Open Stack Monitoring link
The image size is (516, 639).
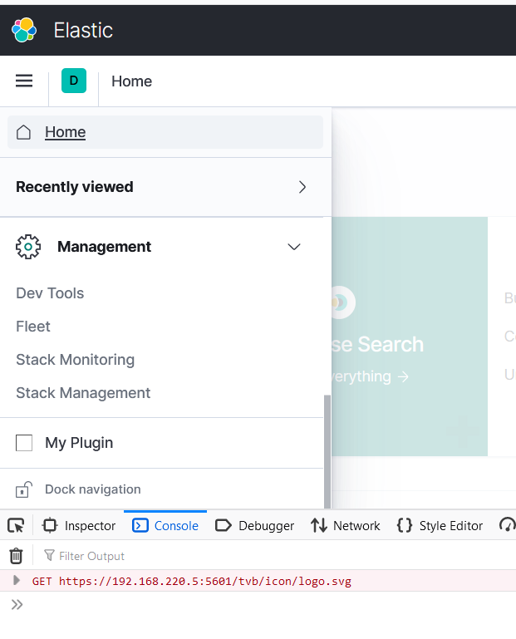[x=75, y=360]
